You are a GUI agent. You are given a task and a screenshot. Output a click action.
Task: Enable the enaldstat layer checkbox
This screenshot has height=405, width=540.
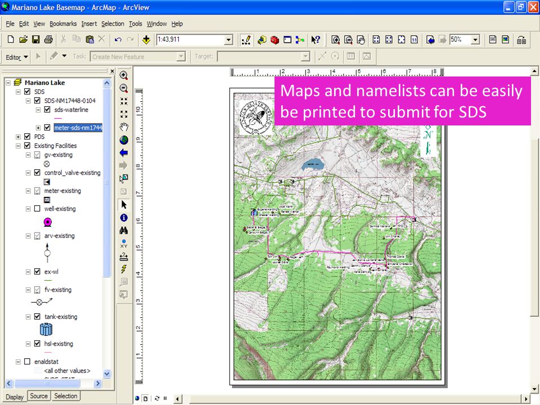click(x=28, y=361)
